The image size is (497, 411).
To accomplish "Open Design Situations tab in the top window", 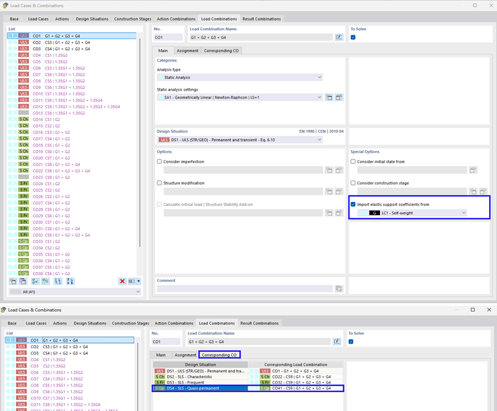I will pyautogui.click(x=92, y=19).
